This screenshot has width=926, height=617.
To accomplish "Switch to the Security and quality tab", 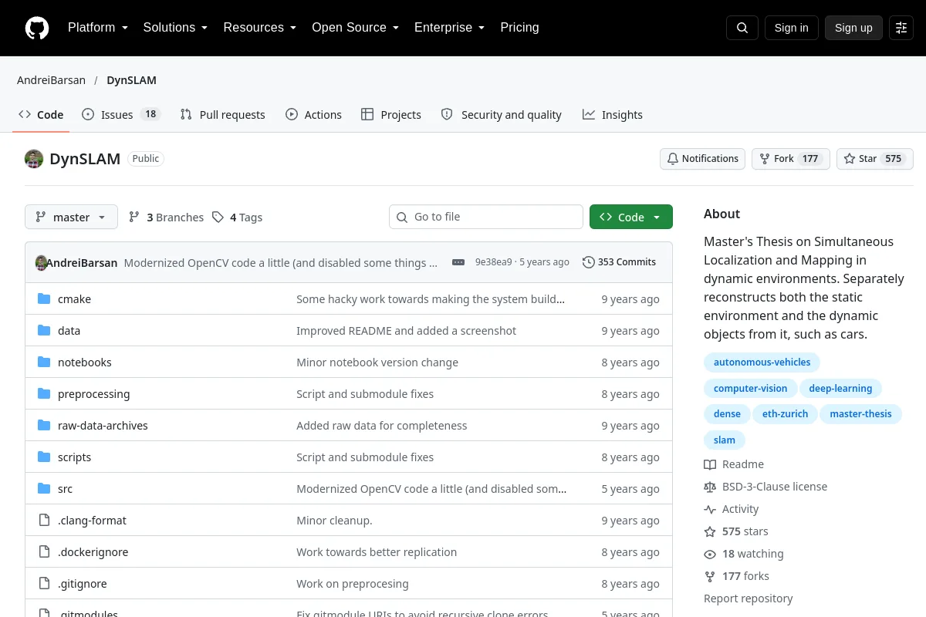I will [501, 114].
